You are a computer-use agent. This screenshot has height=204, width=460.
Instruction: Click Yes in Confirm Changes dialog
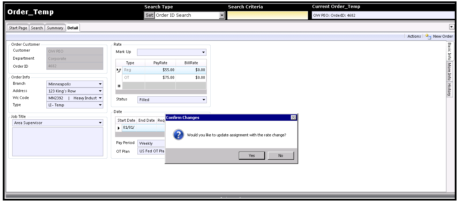pos(252,156)
